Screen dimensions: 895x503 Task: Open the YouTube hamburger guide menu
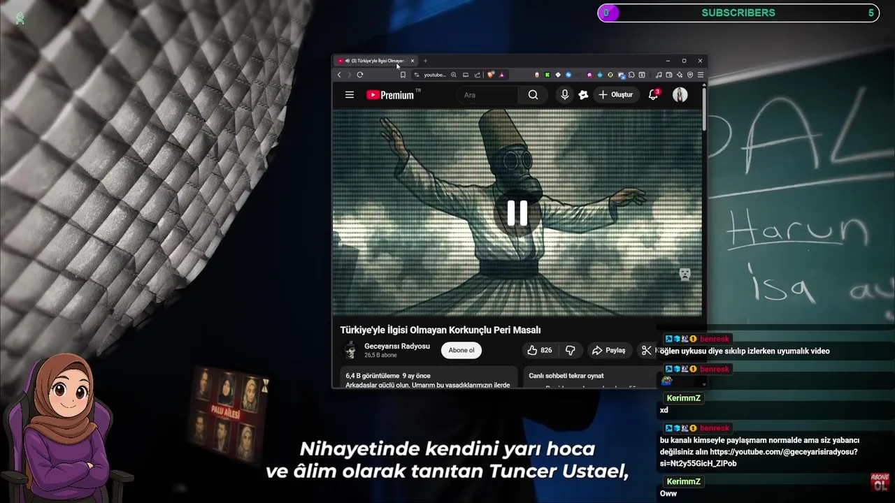350,95
